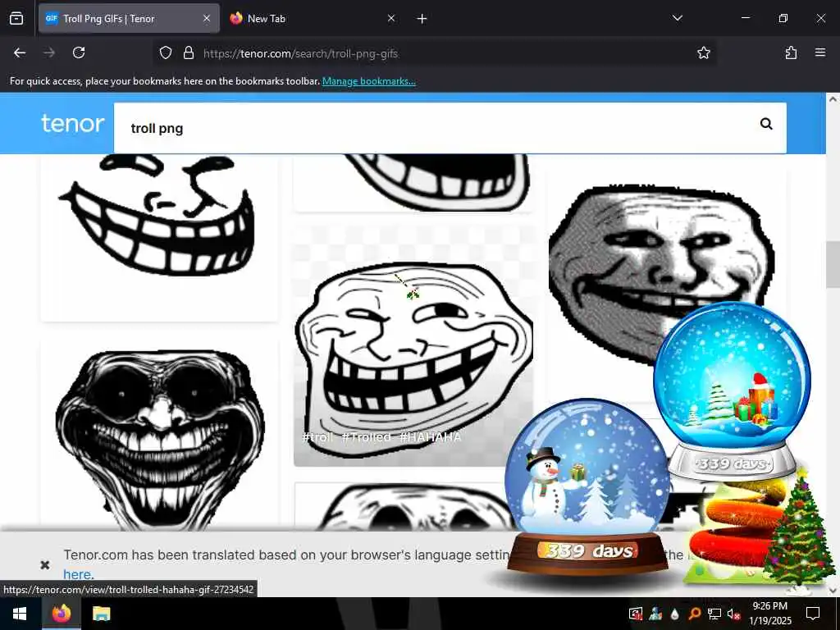Click the red-and-white tray icon
The height and width of the screenshot is (630, 840).
point(636,614)
